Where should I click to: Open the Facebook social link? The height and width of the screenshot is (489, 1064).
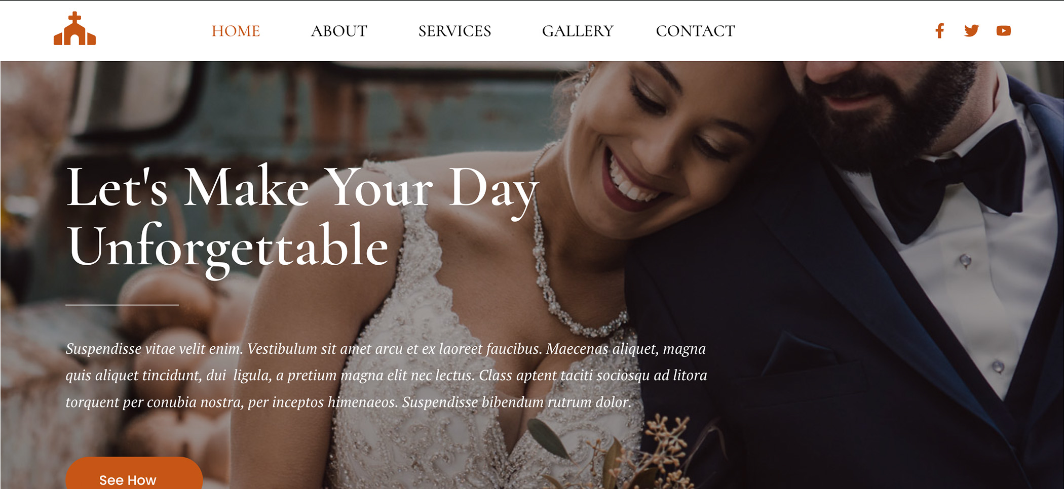click(x=940, y=31)
